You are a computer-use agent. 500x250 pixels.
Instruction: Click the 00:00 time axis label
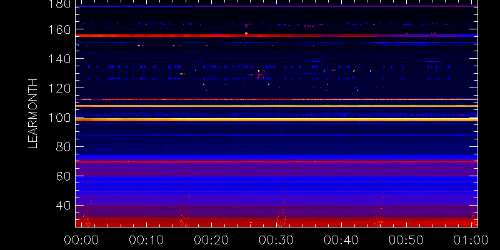(82, 240)
